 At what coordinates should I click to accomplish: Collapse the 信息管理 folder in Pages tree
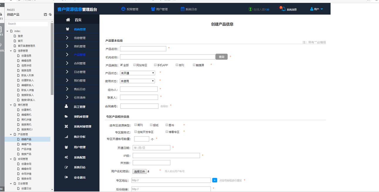11,51
